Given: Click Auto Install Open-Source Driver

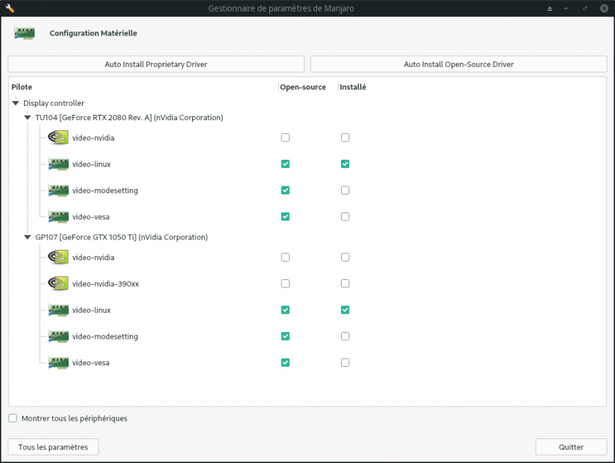Looking at the screenshot, I should point(459,64).
